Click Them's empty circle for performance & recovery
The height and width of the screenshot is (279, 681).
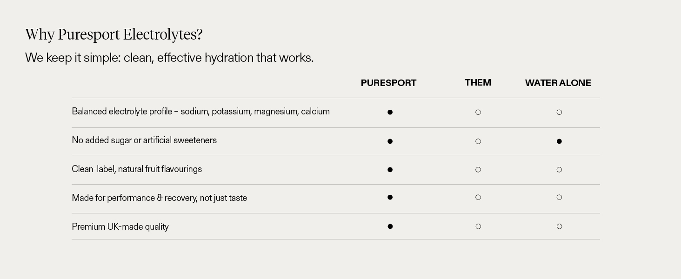coord(478,197)
